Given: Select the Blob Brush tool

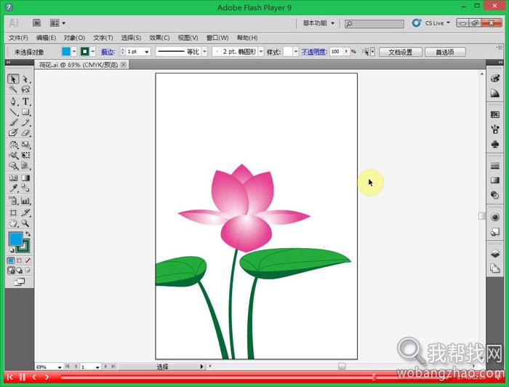Looking at the screenshot, I should pyautogui.click(x=13, y=132).
